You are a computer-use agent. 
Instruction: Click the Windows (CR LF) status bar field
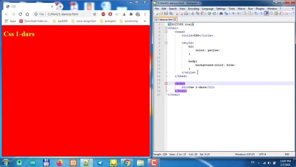tap(245, 154)
